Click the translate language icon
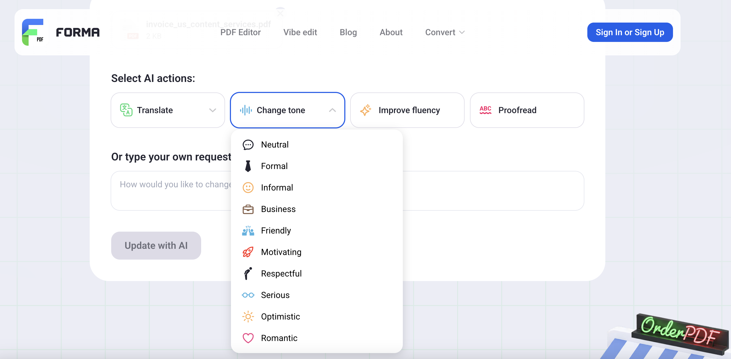Viewport: 731px width, 359px height. (x=126, y=110)
